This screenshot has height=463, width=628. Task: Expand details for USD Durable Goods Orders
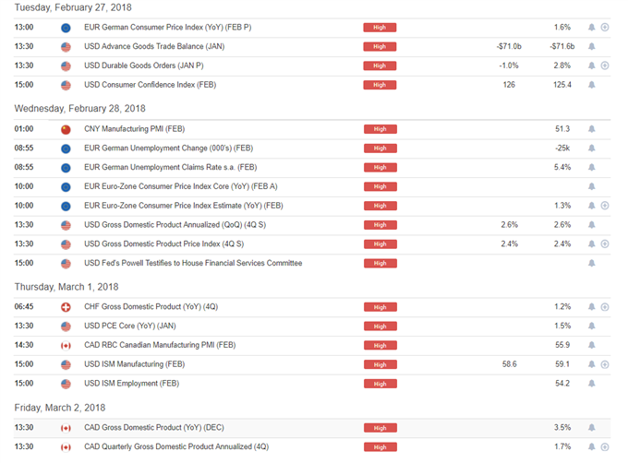[605, 65]
